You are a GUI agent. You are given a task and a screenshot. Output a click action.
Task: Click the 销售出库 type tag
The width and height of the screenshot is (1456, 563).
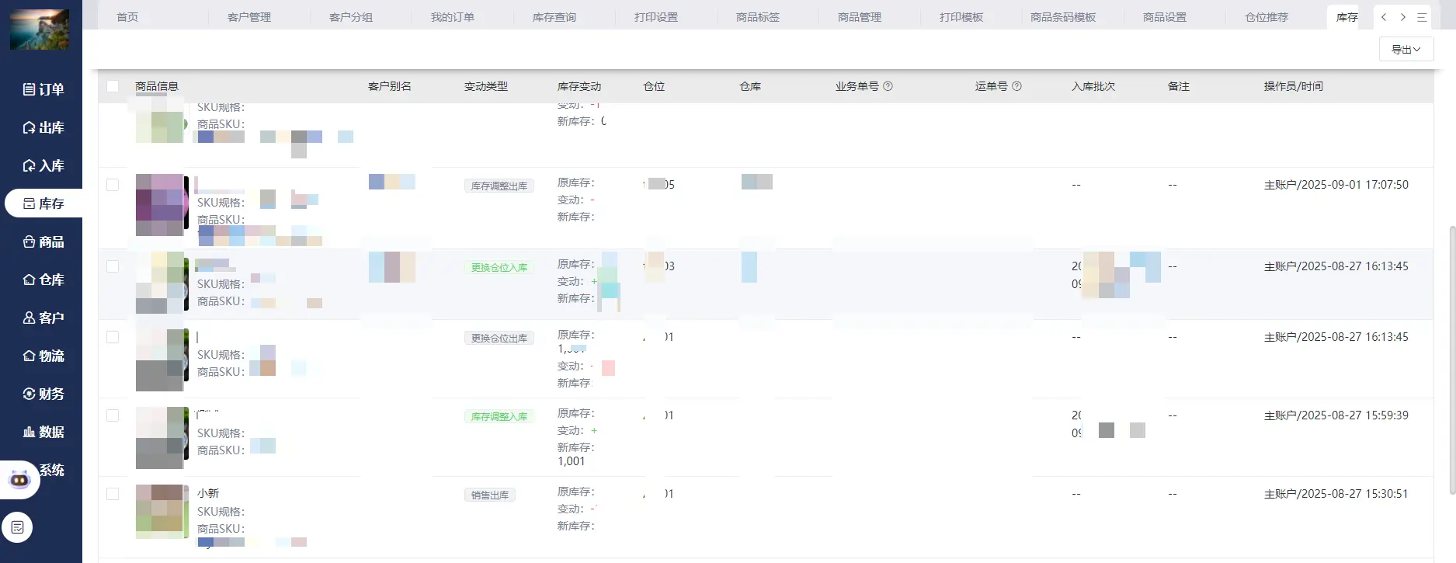[x=490, y=495]
